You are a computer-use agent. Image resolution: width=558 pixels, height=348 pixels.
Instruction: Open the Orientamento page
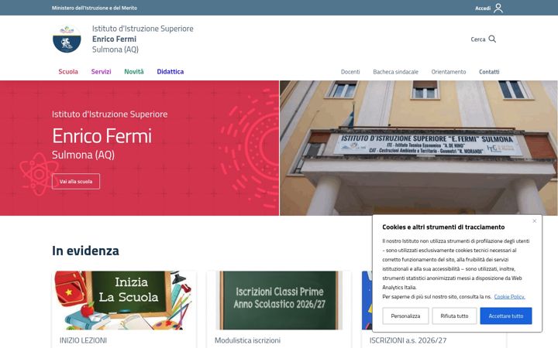(449, 72)
